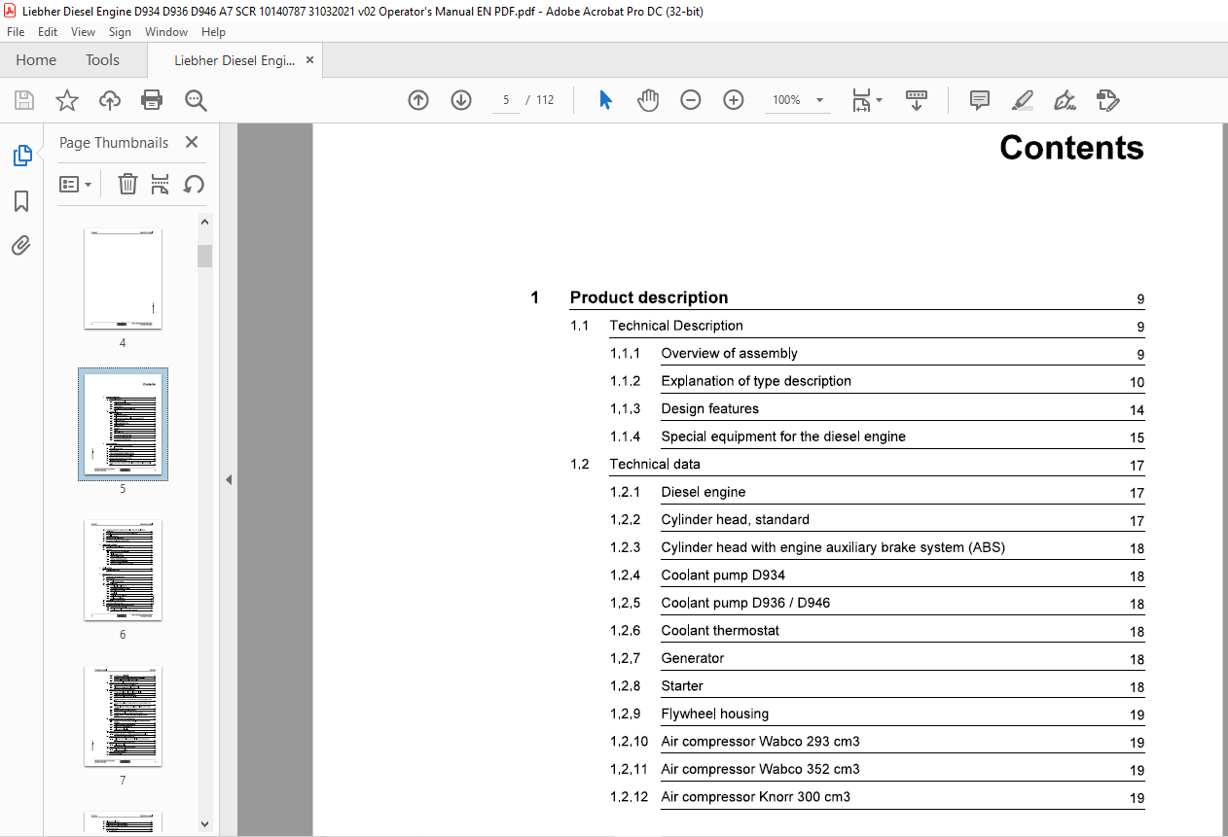Image resolution: width=1228 pixels, height=837 pixels.
Task: Open the Window menu
Action: 166,32
